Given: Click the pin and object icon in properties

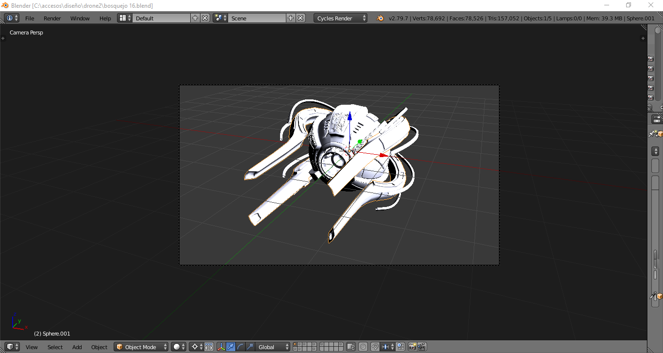Looking at the screenshot, I should tap(656, 134).
